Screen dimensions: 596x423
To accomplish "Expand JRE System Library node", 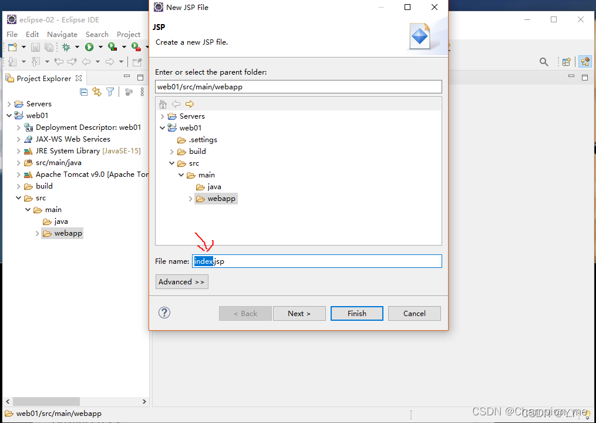I will coord(18,151).
